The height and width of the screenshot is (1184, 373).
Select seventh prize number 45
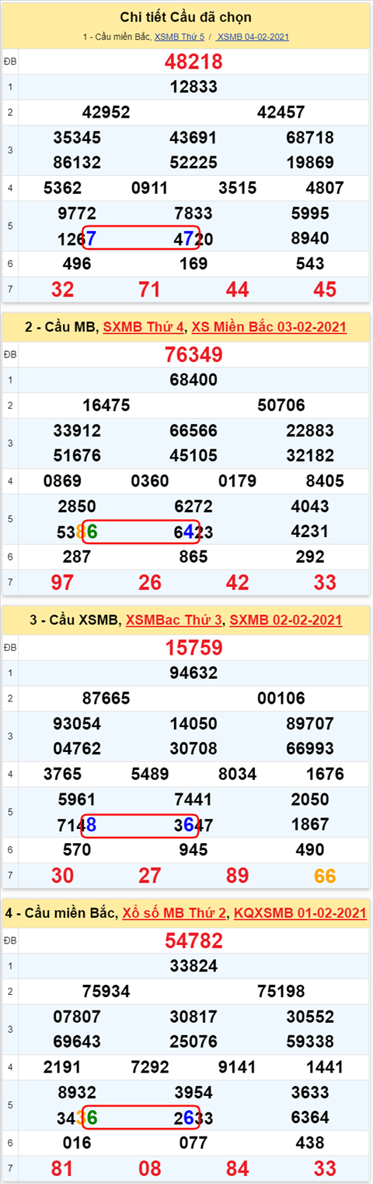pos(325,290)
